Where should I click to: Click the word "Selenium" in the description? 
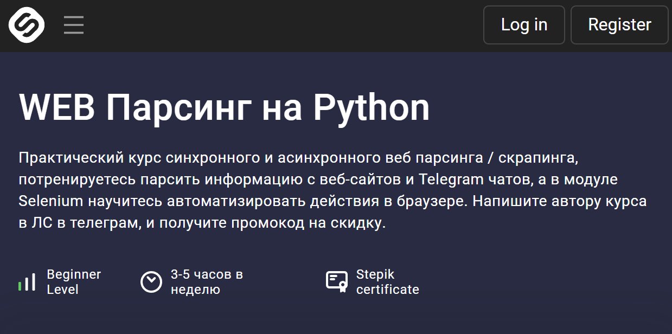coord(50,201)
